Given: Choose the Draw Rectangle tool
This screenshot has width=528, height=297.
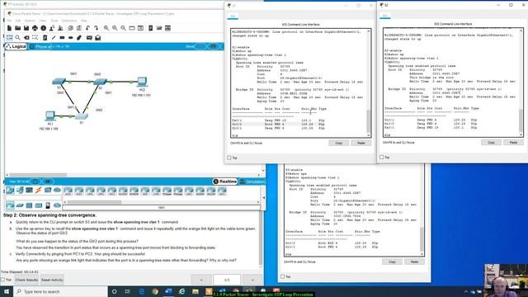Looking at the screenshot, I should click(62, 38).
